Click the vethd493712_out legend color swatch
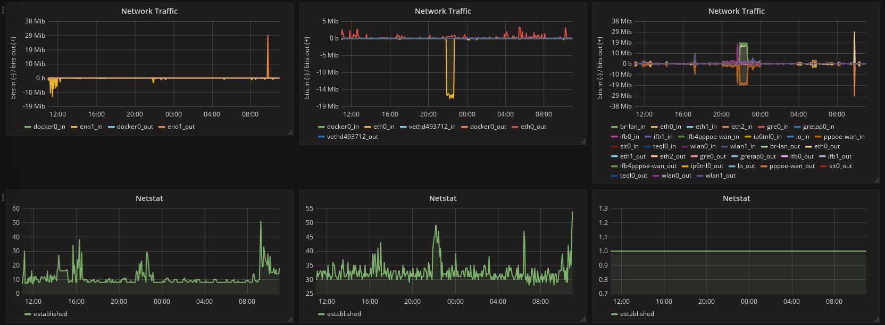 pos(321,137)
